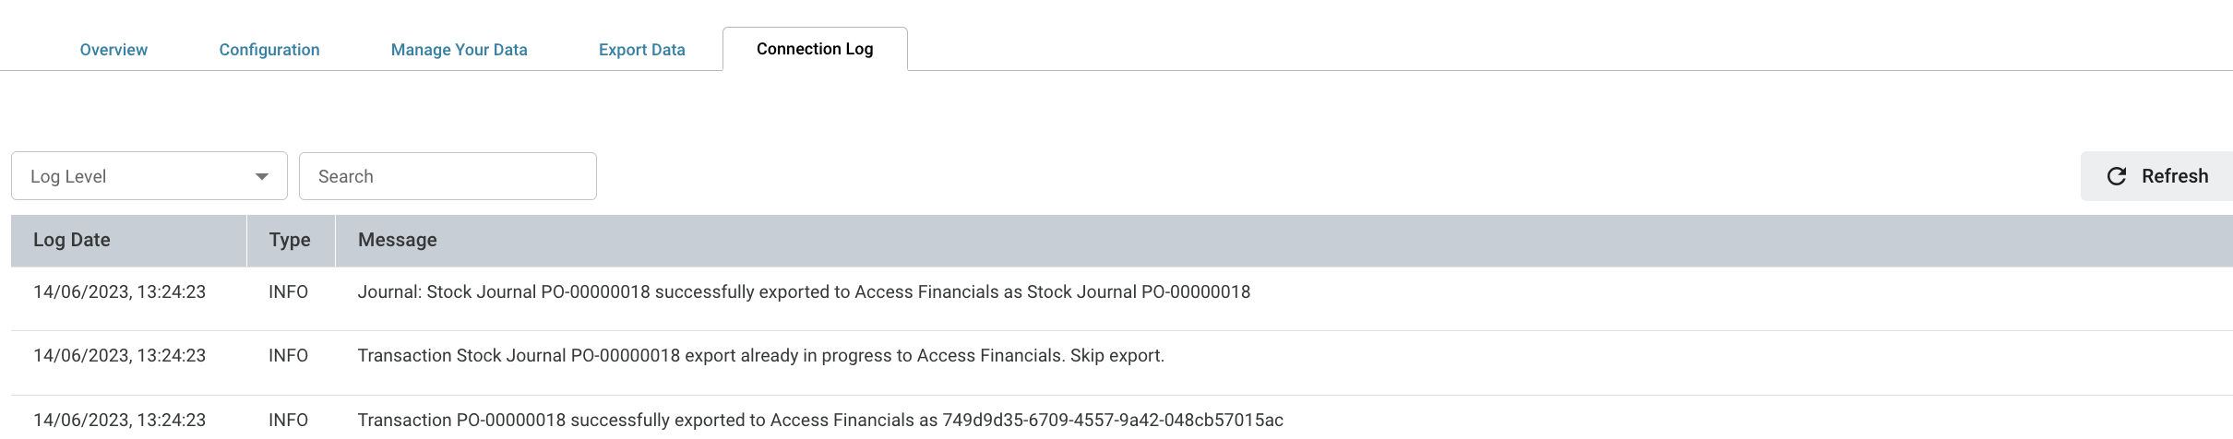Go to Manage Your Data tab
The width and height of the screenshot is (2233, 439).
click(x=460, y=50)
